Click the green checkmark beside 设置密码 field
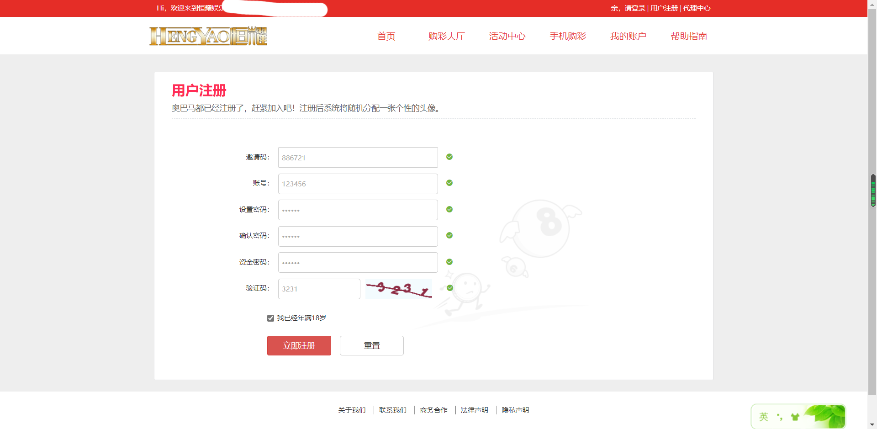 tap(449, 209)
